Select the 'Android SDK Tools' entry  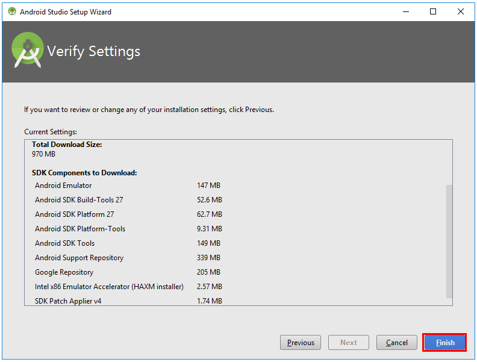[65, 243]
